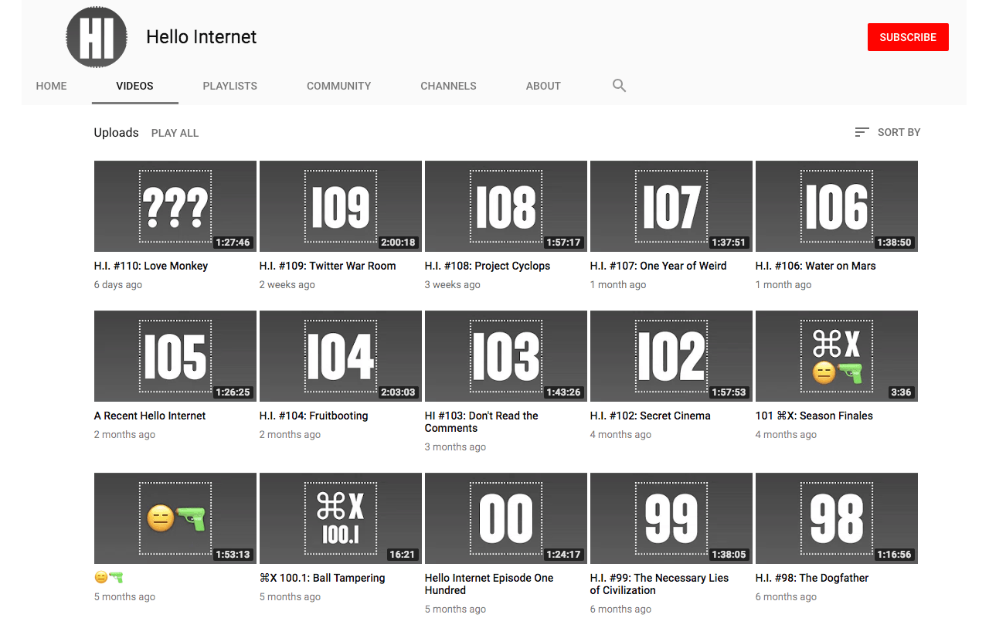Open the 102 video thumbnail
Image resolution: width=989 pixels, height=618 pixels.
(671, 356)
